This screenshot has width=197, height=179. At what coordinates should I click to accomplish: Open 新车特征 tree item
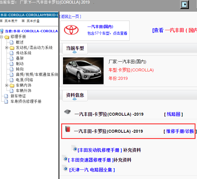pyautogui.click(x=18, y=96)
